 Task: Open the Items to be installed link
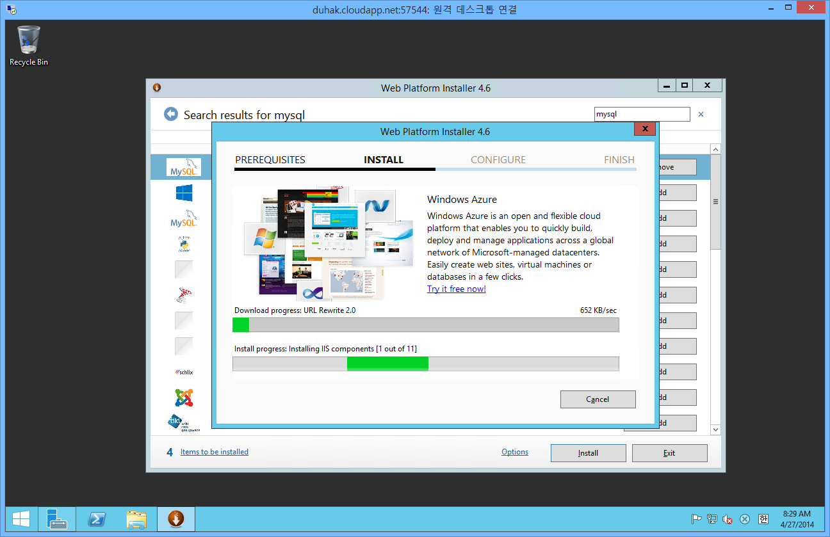(x=215, y=452)
